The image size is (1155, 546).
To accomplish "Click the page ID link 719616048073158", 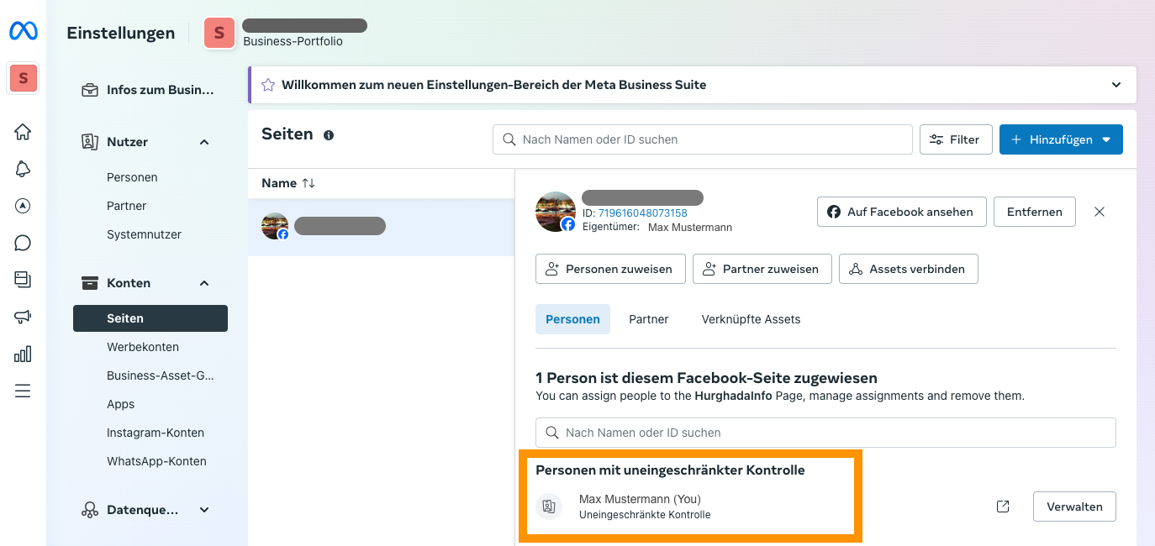I will pyautogui.click(x=642, y=213).
